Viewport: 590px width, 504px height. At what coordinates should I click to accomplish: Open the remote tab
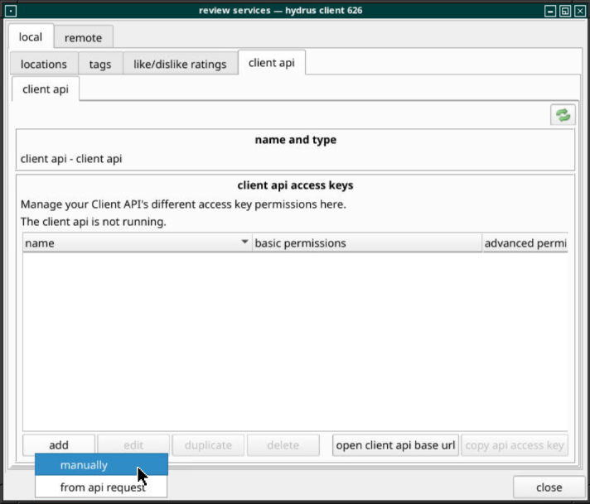(84, 37)
